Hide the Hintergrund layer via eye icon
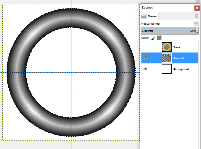The height and width of the screenshot is (149, 201). 145,69
